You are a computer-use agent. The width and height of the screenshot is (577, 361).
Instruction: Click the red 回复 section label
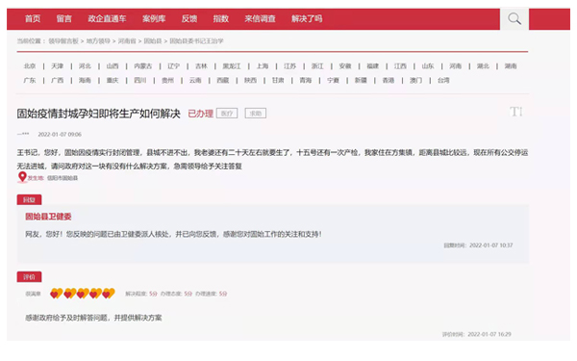point(29,199)
